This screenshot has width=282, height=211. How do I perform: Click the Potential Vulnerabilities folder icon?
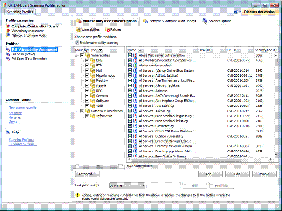click(x=88, y=111)
